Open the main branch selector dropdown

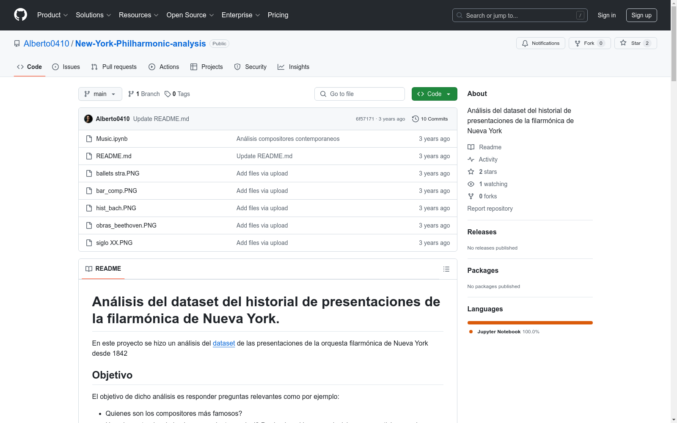click(100, 94)
